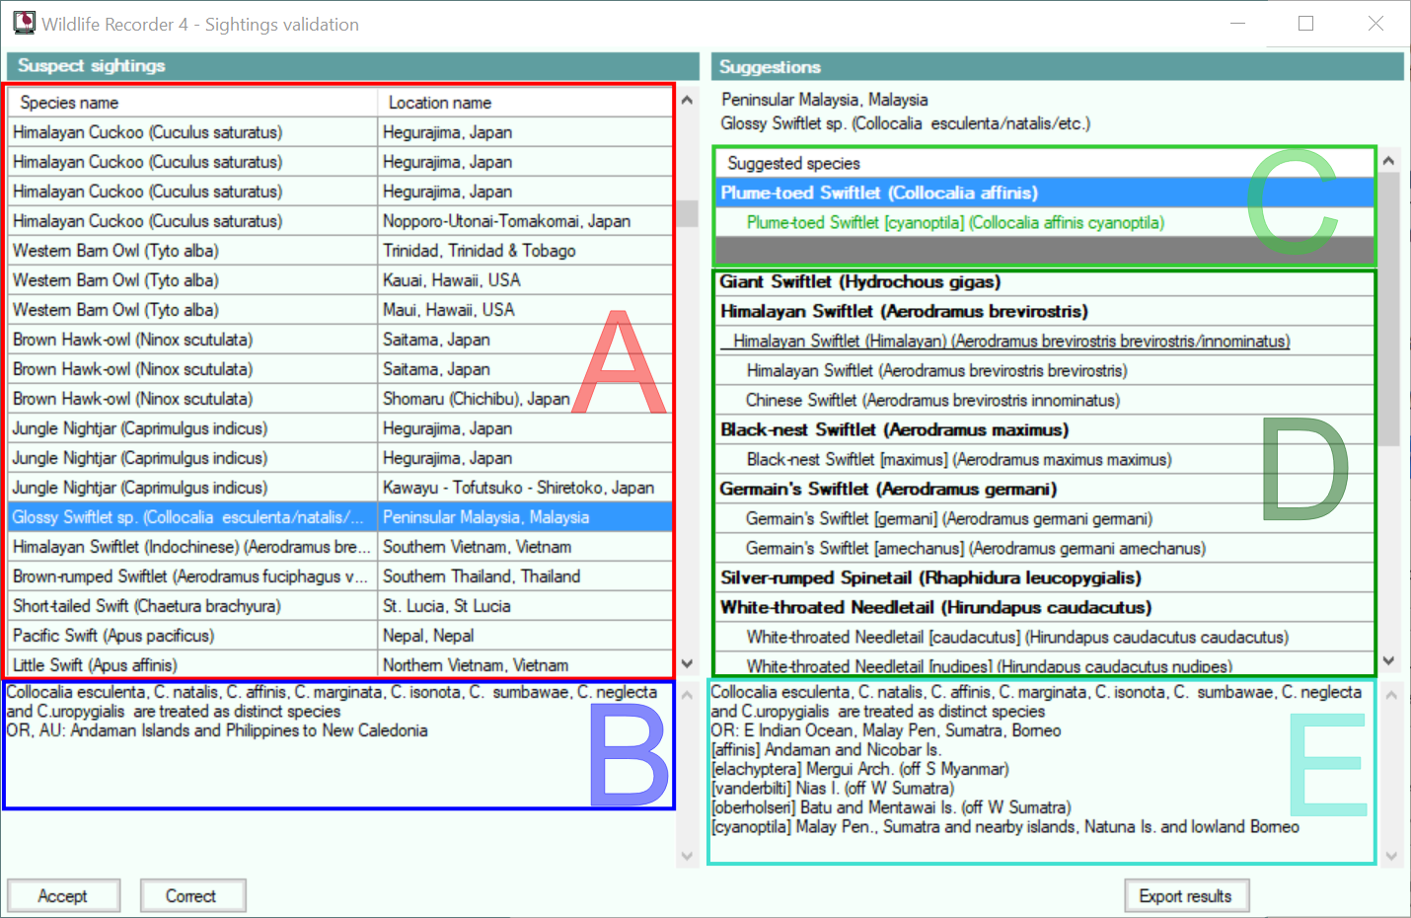This screenshot has width=1411, height=918.
Task: Click Export results button
Action: click(x=1185, y=896)
